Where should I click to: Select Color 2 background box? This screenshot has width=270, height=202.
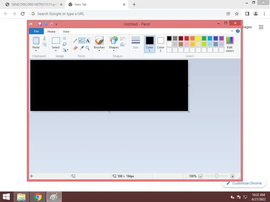coord(161,44)
